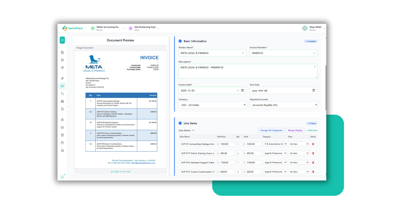Click the 5 items badge
The height and width of the screenshot is (212, 405).
click(x=312, y=123)
